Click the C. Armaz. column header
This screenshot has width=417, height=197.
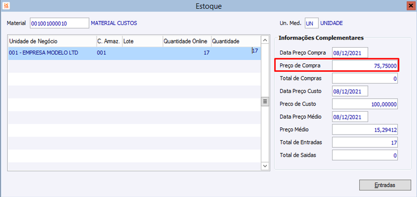(x=109, y=41)
